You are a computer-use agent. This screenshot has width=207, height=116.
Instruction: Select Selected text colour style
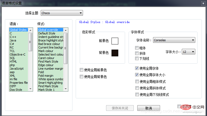[50, 54]
